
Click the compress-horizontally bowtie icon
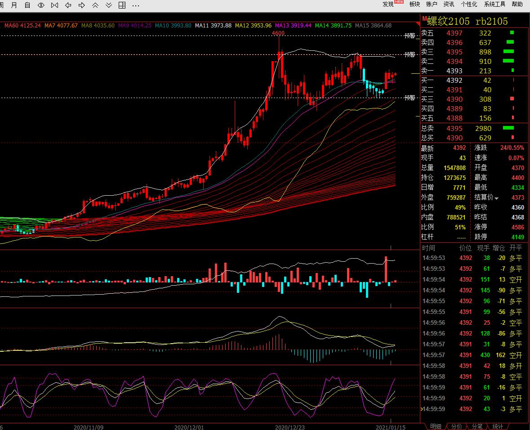[x=54, y=5]
